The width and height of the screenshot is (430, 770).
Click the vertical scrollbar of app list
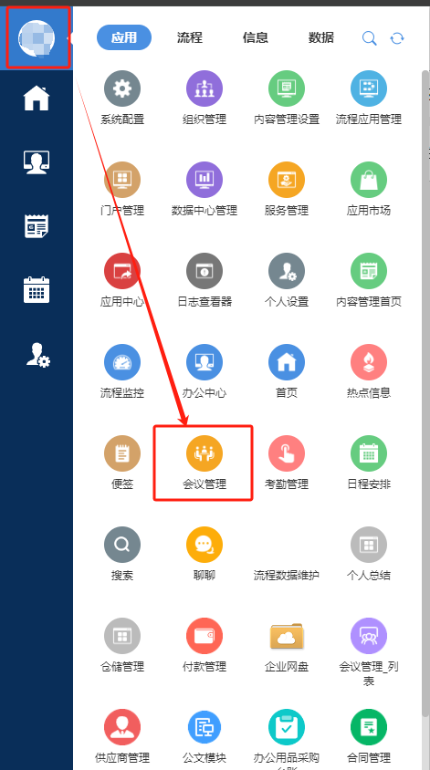pos(425,393)
